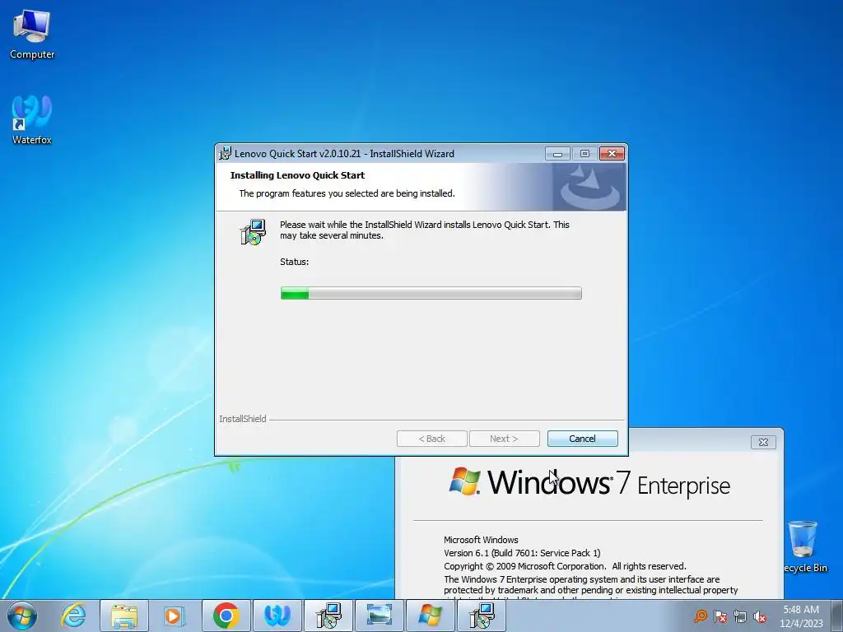Switch to the first installer taskbar item
Viewport: 843px width, 632px height.
[x=328, y=616]
